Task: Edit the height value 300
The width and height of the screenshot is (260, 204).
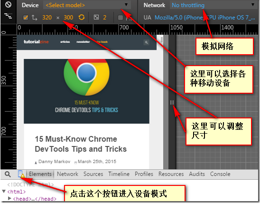Action: coord(68,18)
